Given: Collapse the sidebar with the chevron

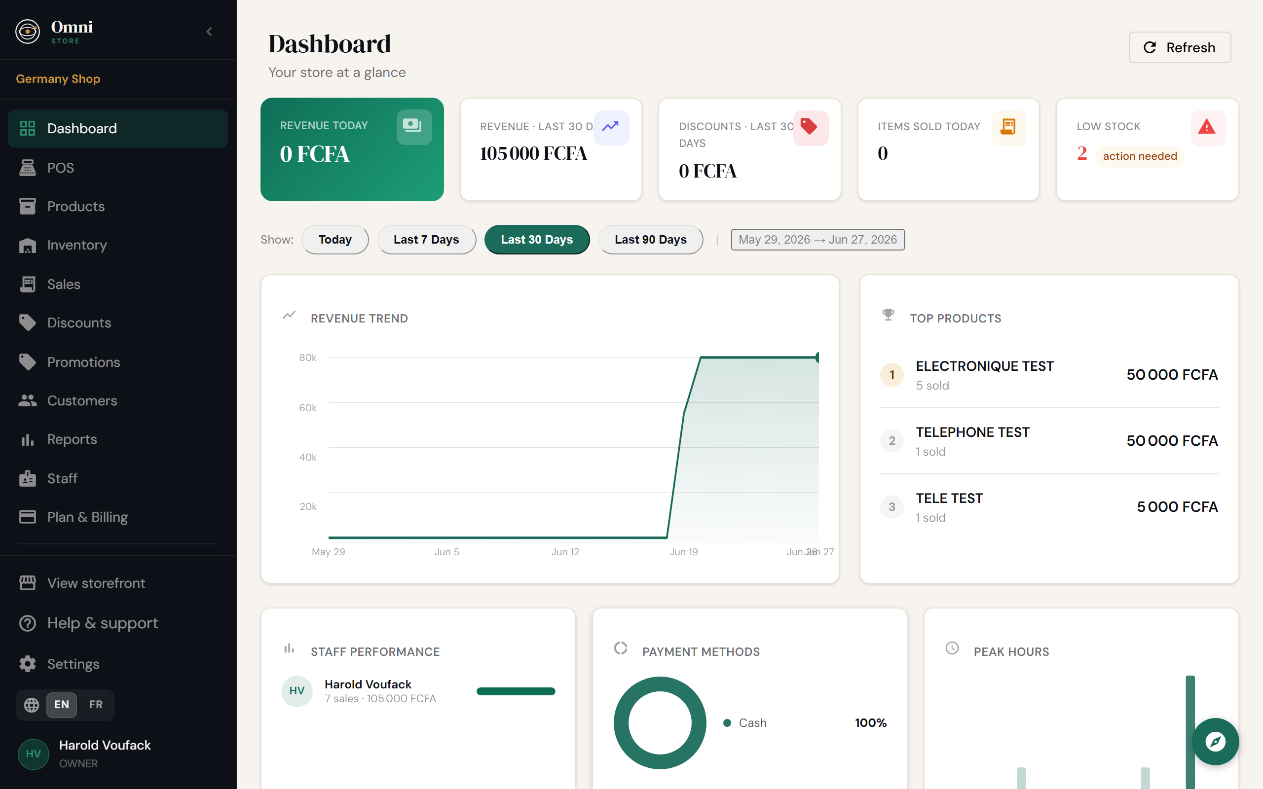Looking at the screenshot, I should point(209,32).
